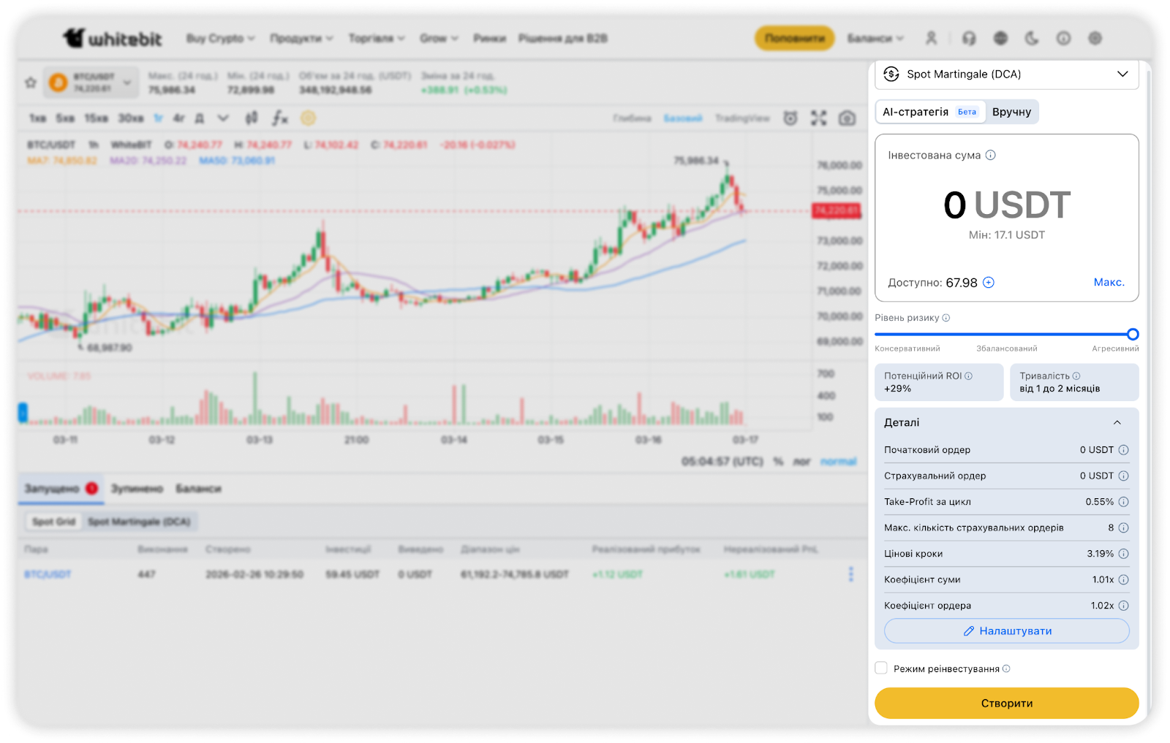This screenshot has height=743, width=1170.
Task: Open the Торгівля menu
Action: pos(376,38)
